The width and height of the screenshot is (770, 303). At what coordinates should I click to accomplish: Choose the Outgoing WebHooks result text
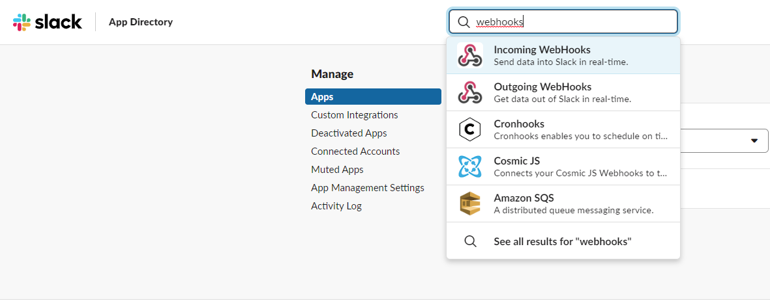click(542, 87)
